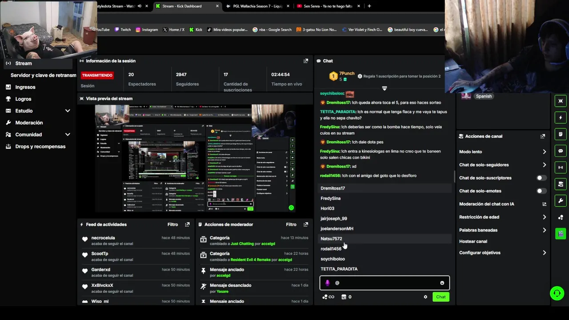Image resolution: width=569 pixels, height=320 pixels.
Task: Click the channel points infinity icon
Action: click(328, 297)
